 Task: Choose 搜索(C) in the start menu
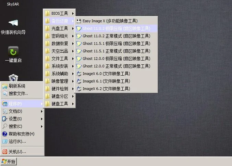coord(22,126)
